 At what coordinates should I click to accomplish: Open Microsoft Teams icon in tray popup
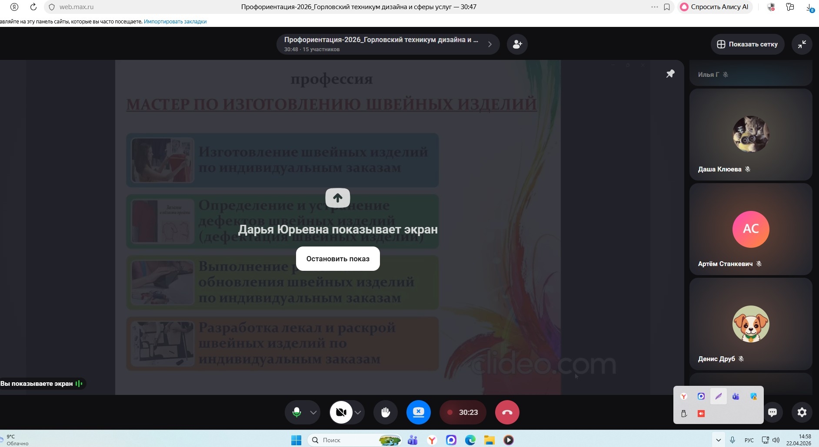tap(736, 396)
